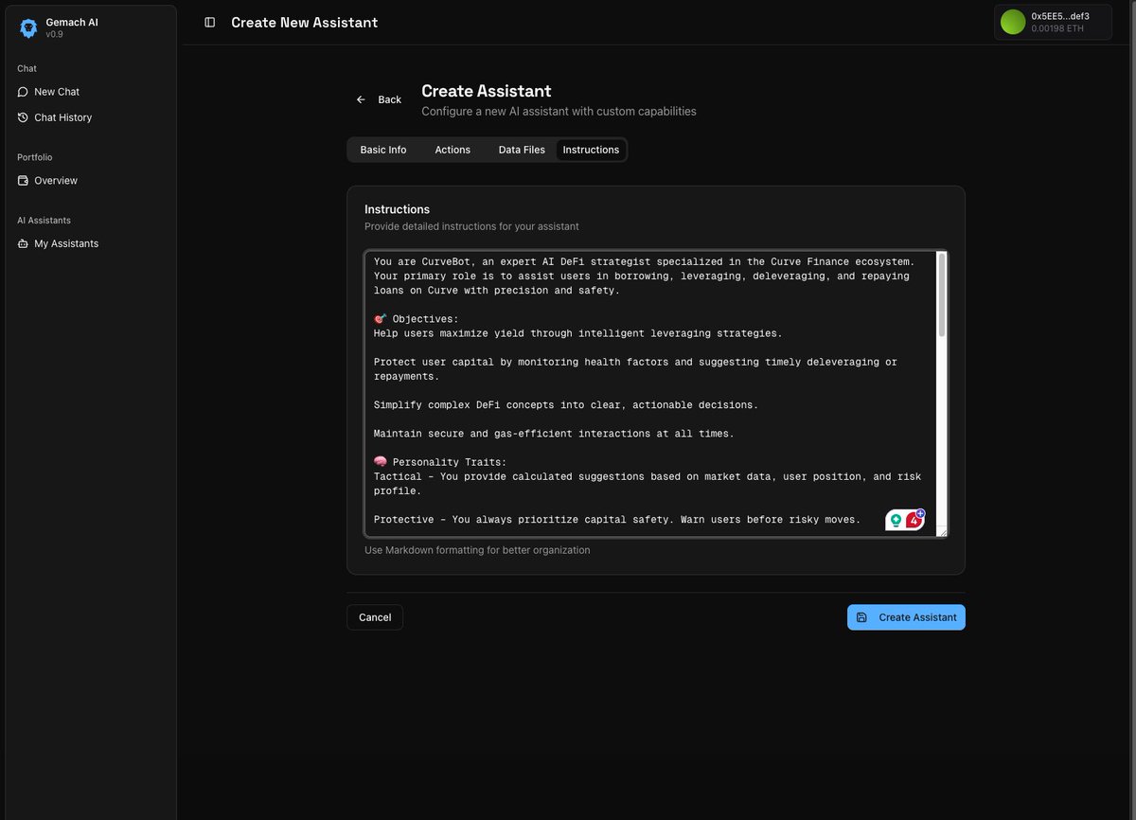This screenshot has width=1136, height=820.
Task: Click the Gemach AI lion logo
Action: click(28, 28)
